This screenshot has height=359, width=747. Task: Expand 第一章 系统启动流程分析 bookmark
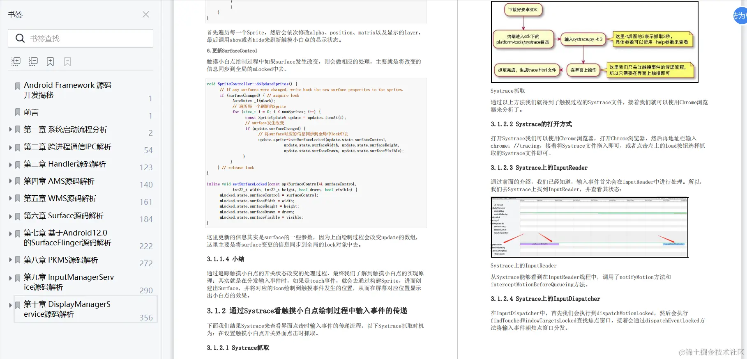(11, 129)
